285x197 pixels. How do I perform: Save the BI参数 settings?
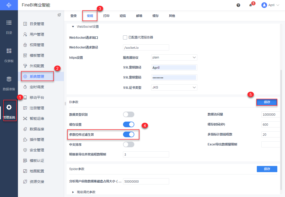tap(267, 102)
